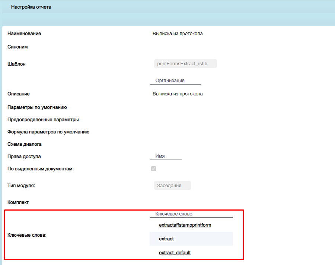Image resolution: width=335 pixels, height=265 pixels.
Task: Select the name value 'Выписка из протокола'
Action: (178, 34)
